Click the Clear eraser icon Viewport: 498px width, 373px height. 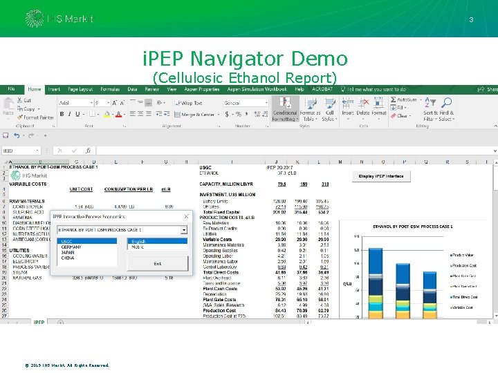pyautogui.click(x=394, y=116)
